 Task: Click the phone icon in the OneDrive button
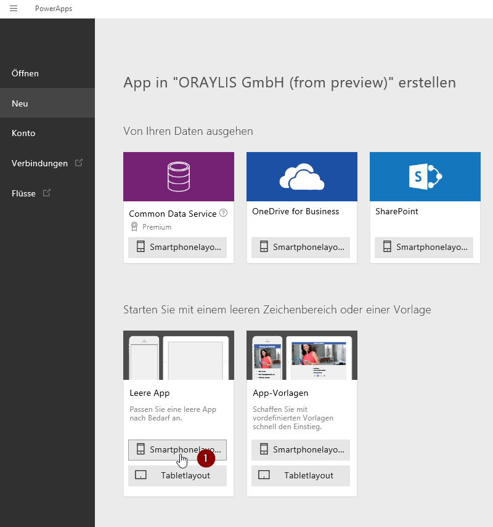point(264,247)
